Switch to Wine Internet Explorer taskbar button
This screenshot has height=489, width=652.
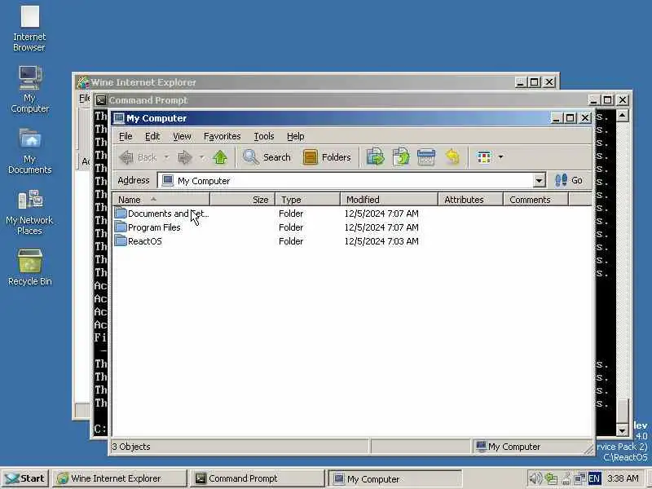click(120, 478)
